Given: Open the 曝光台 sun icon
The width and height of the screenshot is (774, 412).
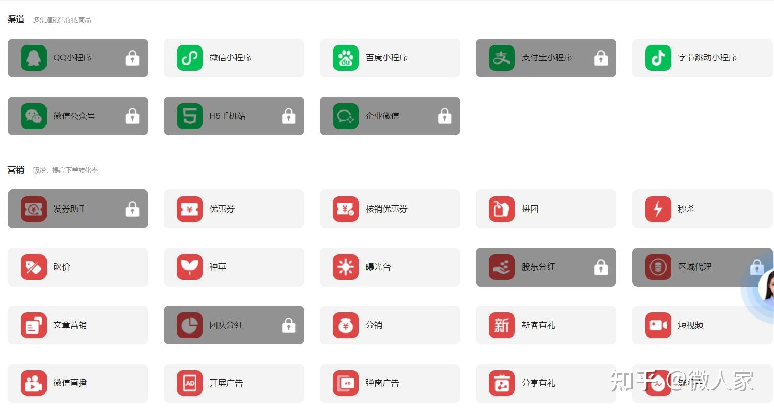Looking at the screenshot, I should point(346,267).
